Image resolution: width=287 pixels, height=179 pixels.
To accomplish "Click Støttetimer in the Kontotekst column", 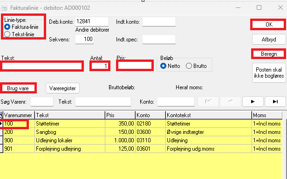I will click(x=209, y=124).
